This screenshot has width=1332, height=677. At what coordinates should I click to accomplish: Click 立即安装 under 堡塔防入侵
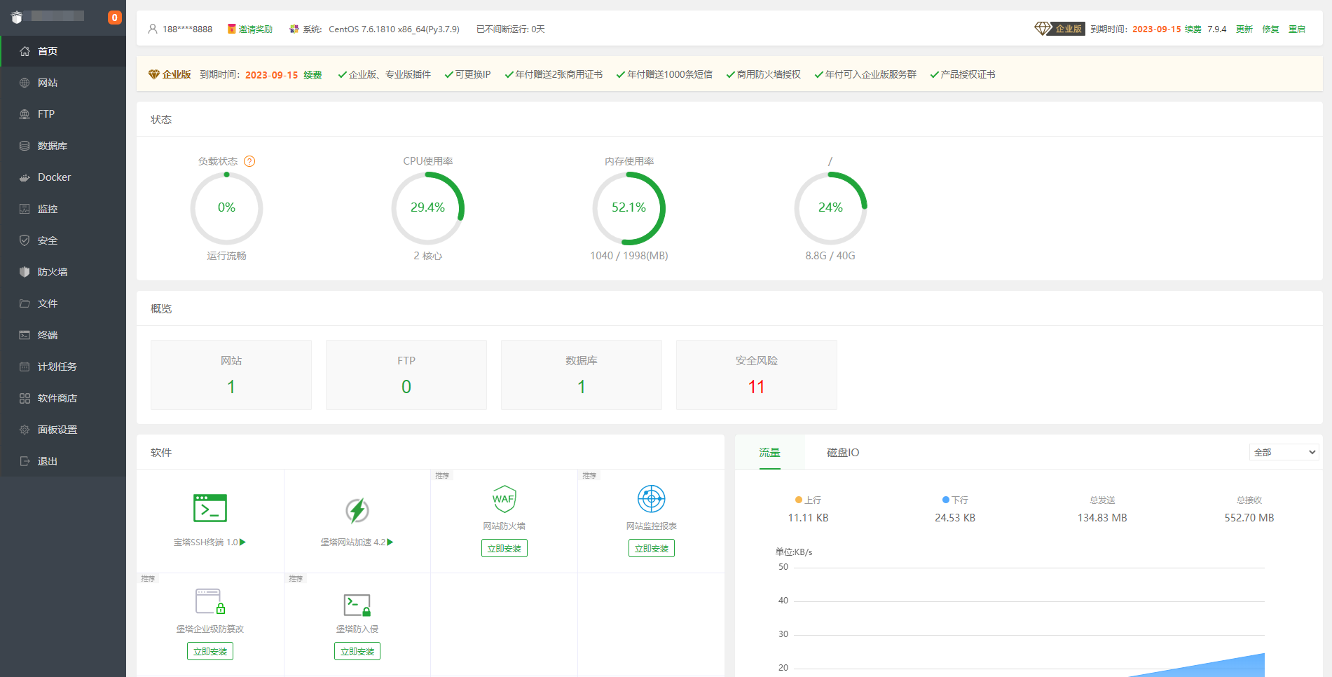[357, 651]
